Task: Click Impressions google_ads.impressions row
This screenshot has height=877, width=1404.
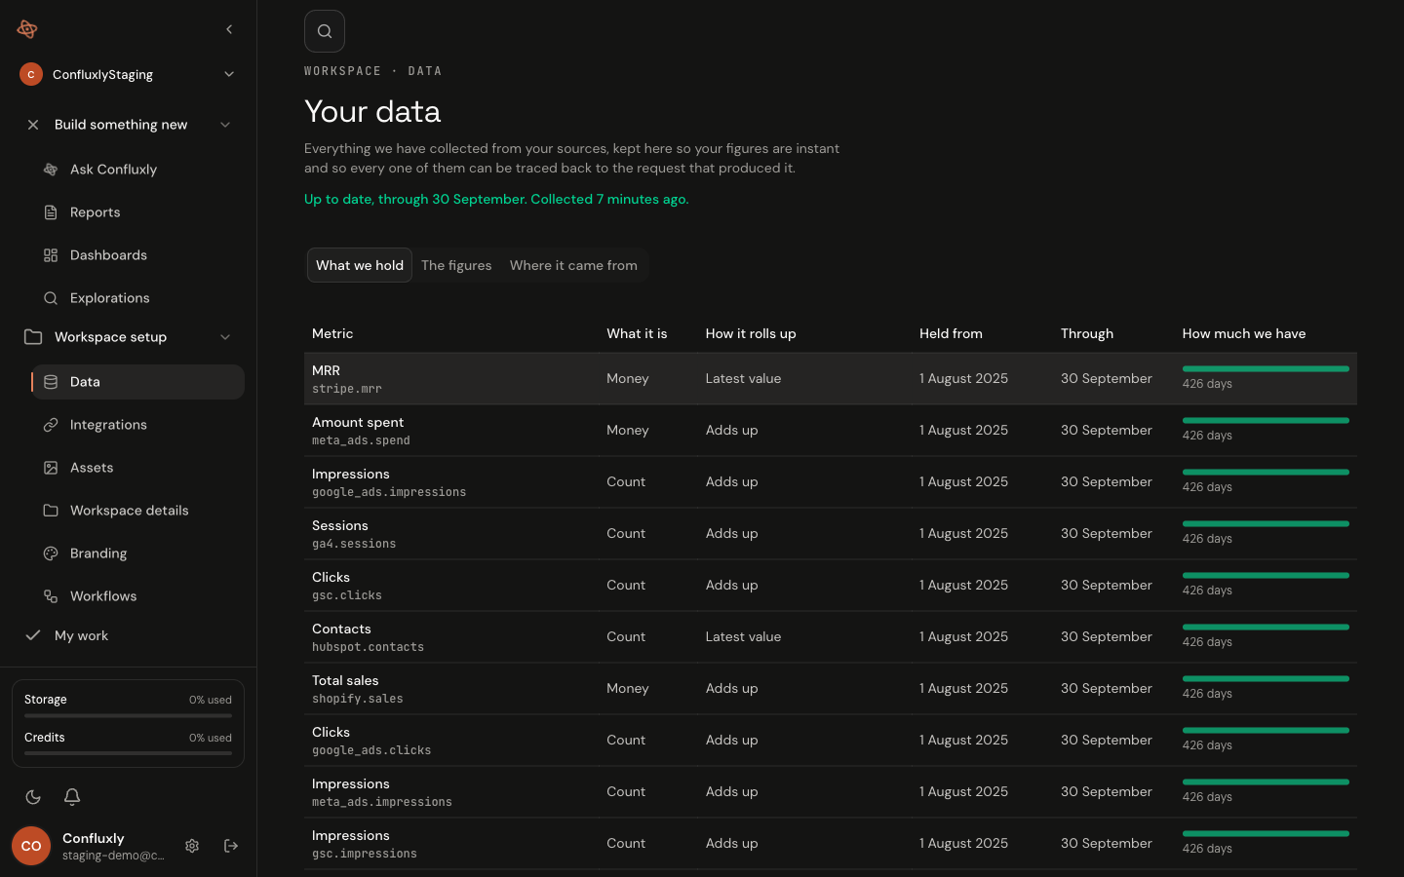Action: 831,482
